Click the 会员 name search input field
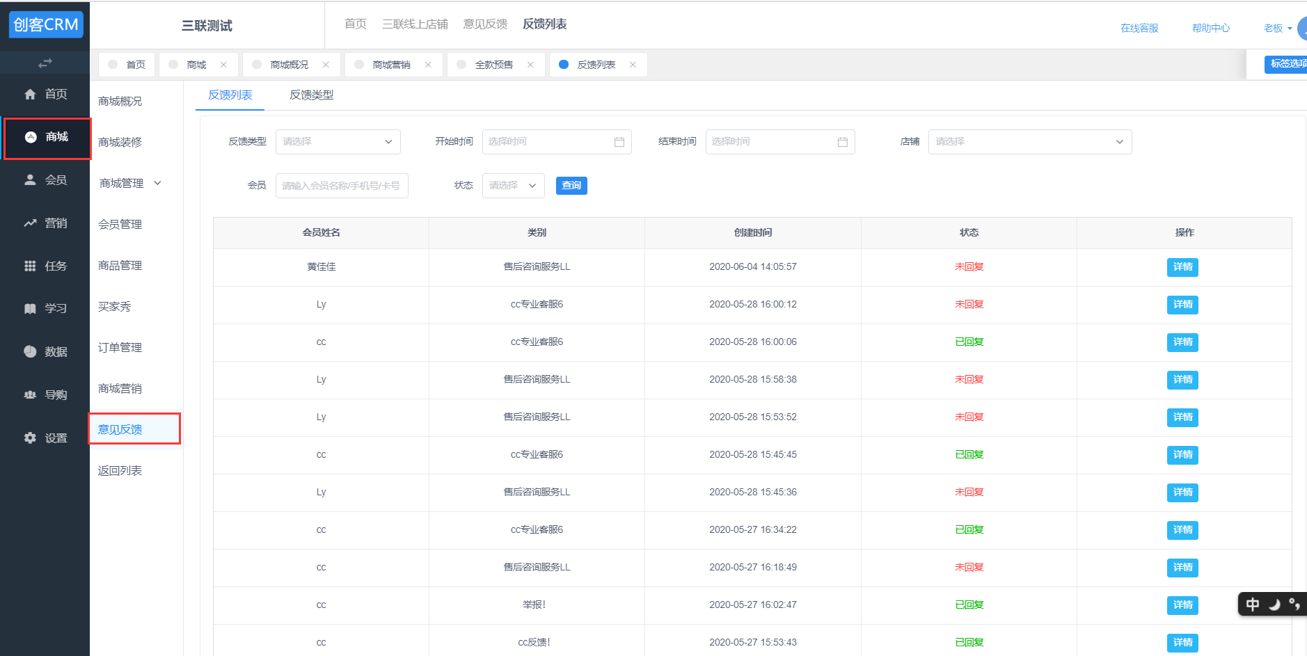Screen dimensions: 1307x656 [341, 186]
